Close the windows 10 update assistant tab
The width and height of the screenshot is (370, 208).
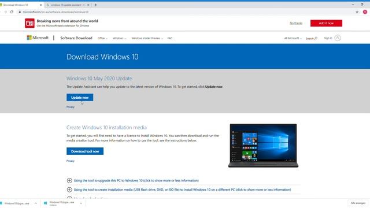tap(88, 5)
